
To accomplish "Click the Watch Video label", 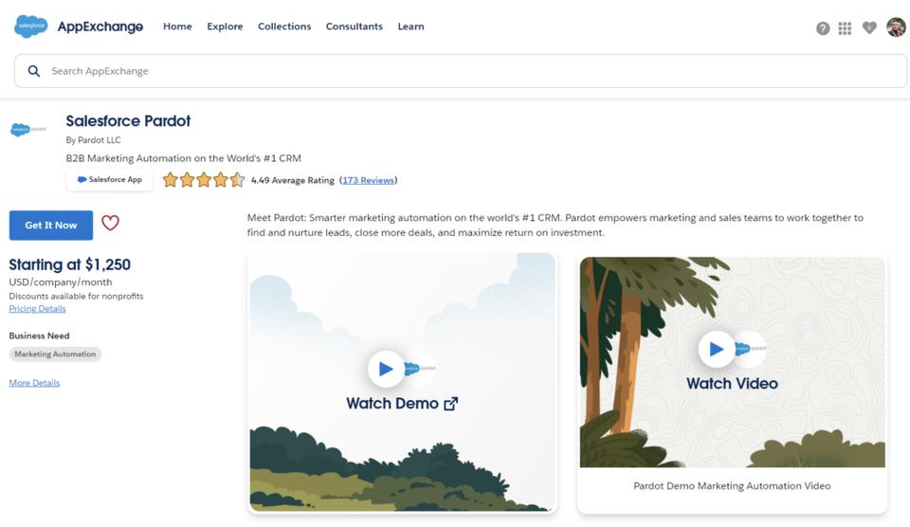I will [732, 384].
